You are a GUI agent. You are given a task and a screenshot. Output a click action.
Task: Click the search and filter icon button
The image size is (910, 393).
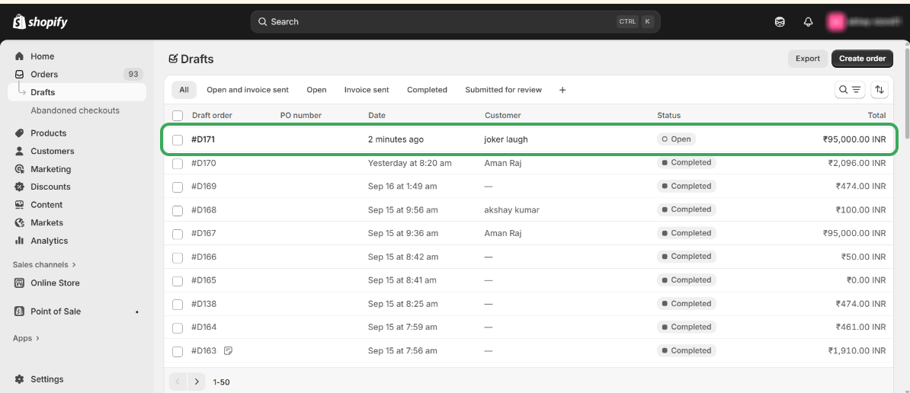point(850,90)
